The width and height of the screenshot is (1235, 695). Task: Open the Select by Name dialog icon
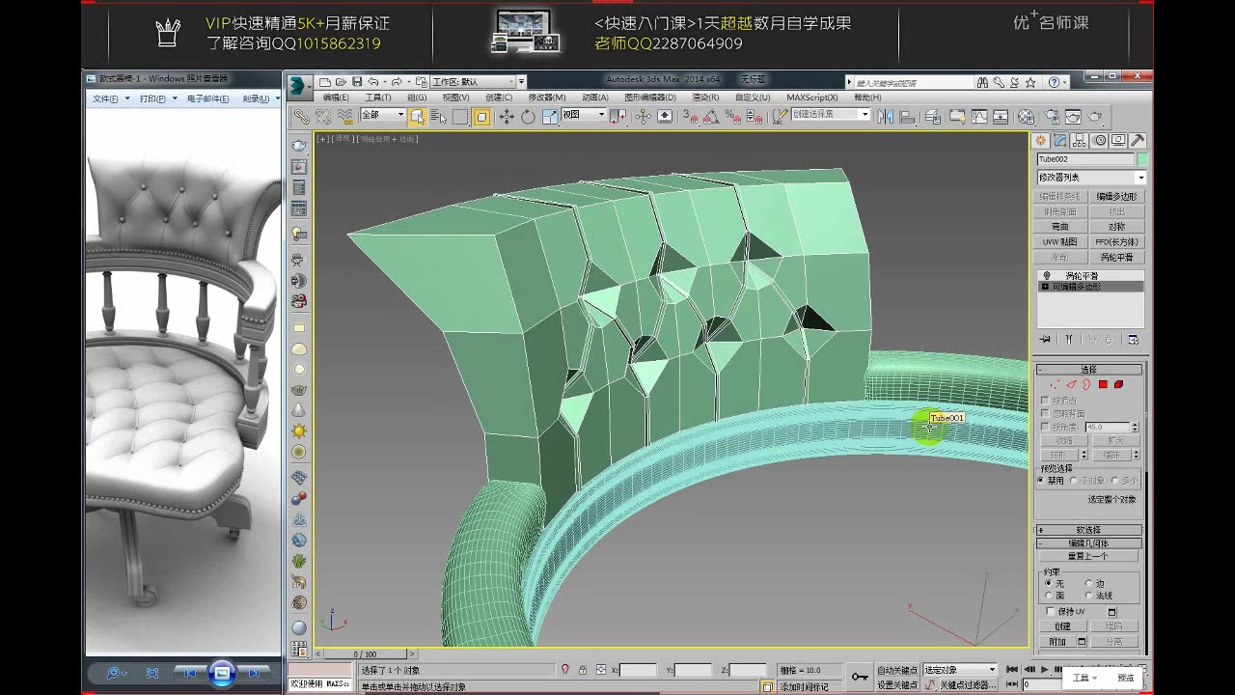click(440, 116)
